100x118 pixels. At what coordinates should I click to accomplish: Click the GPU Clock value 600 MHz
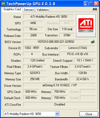(x=31, y=92)
